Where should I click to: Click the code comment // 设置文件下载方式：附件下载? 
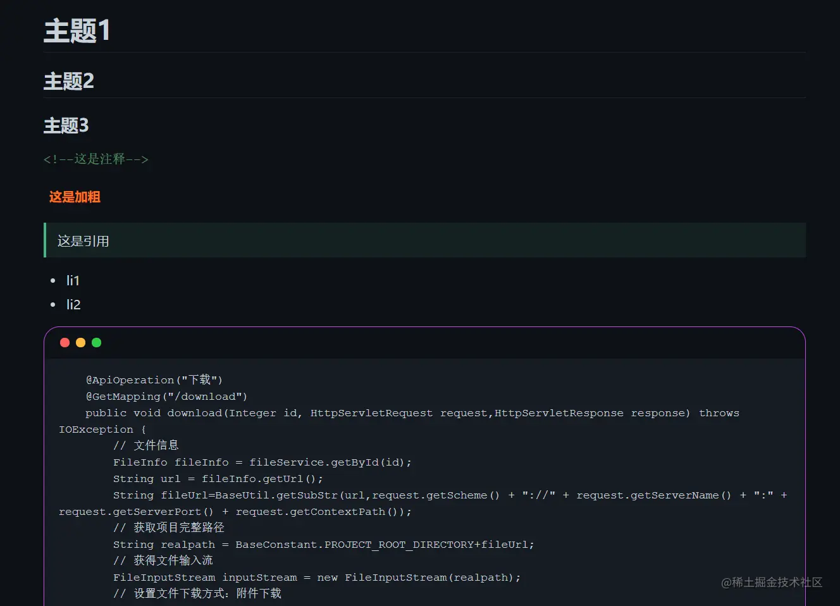tap(197, 593)
